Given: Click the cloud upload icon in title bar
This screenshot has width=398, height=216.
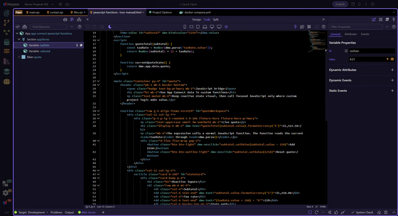Looking at the screenshot, I should pyautogui.click(x=67, y=4).
